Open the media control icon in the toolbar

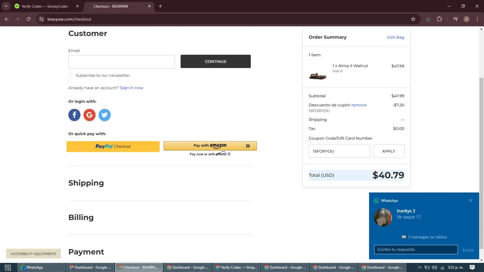pos(455,19)
